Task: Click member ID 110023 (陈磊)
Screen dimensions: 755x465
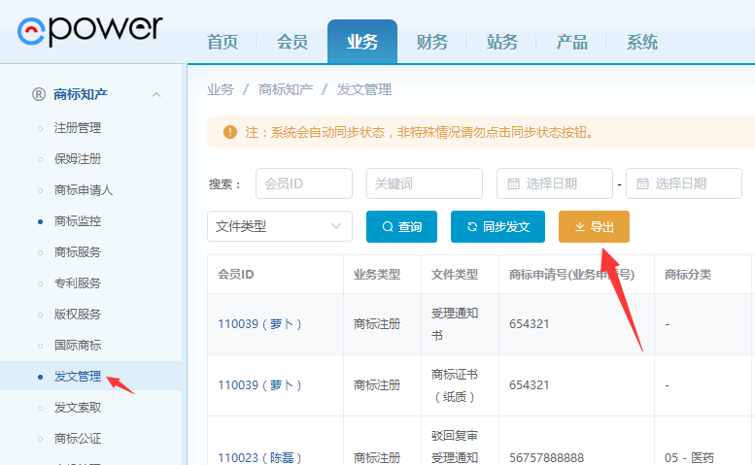Action: point(259,457)
